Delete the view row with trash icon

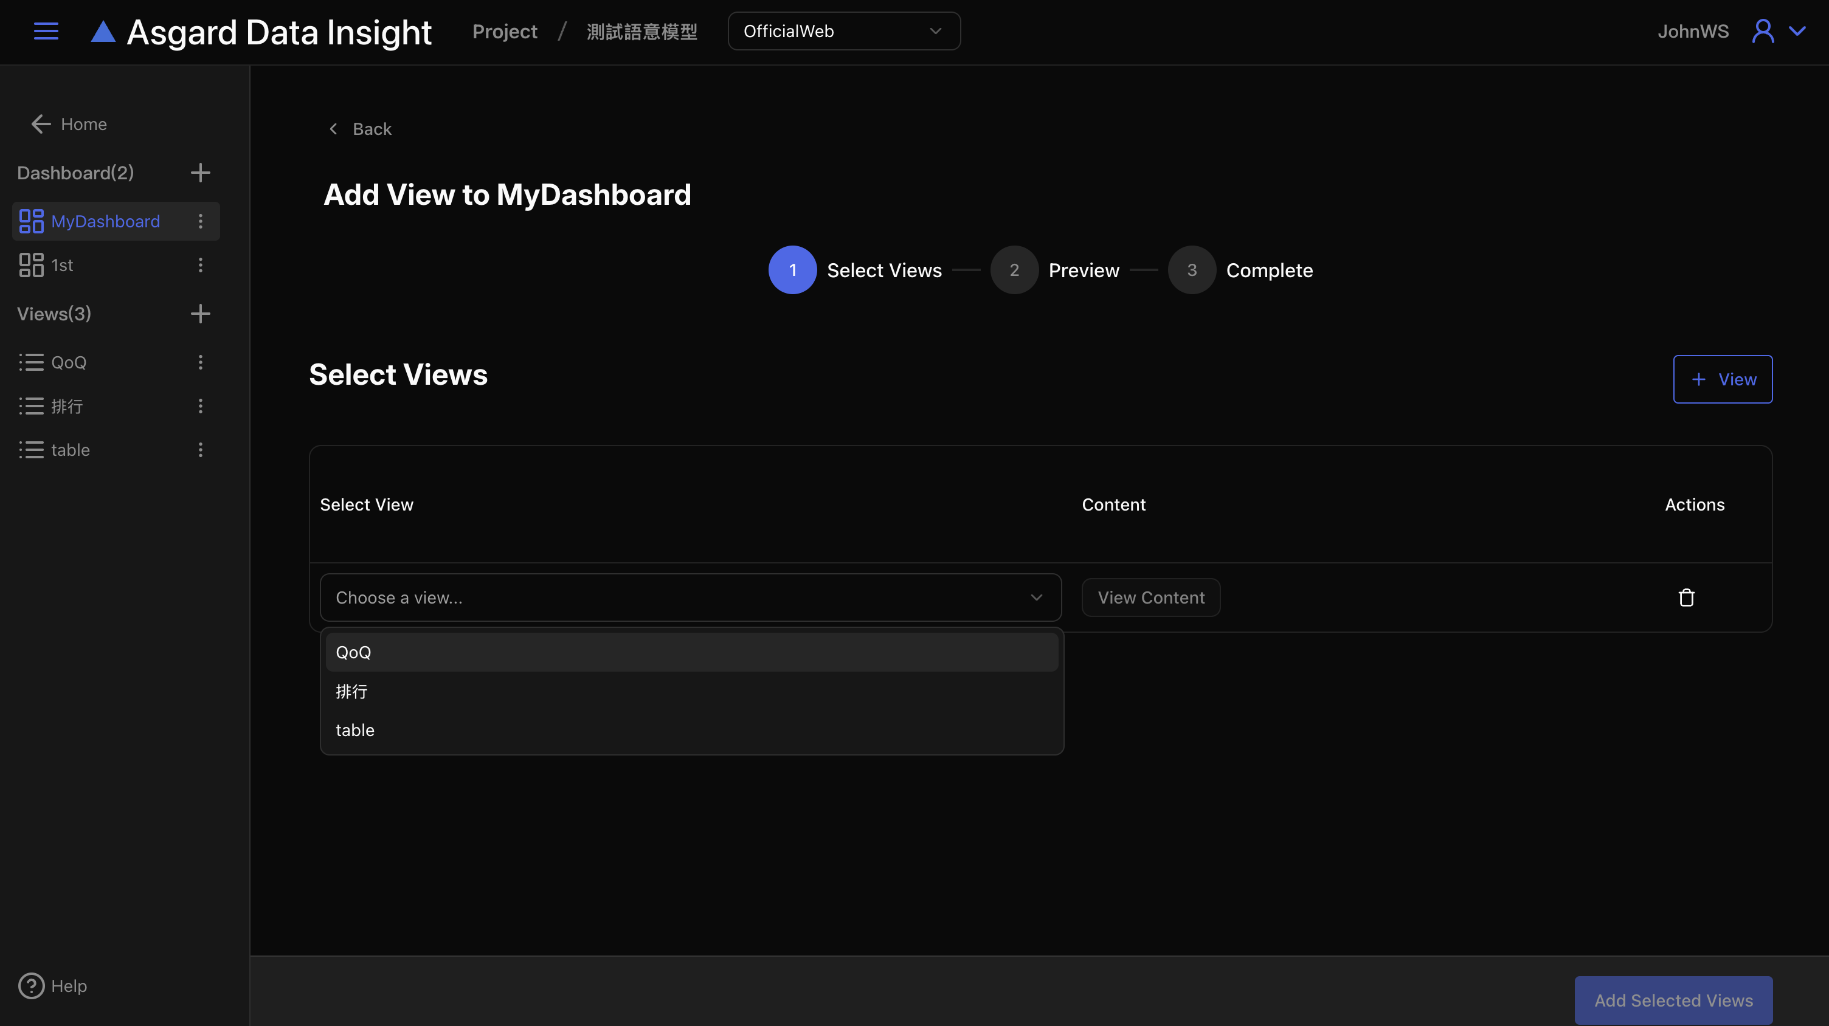click(x=1686, y=597)
